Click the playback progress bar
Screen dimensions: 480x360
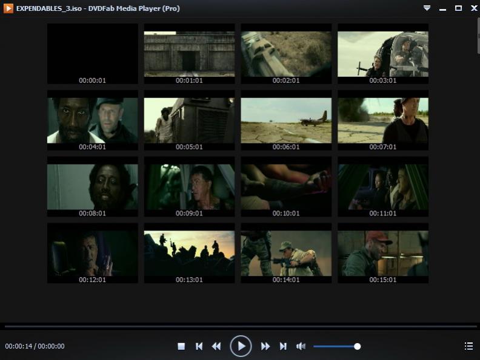pyautogui.click(x=241, y=326)
